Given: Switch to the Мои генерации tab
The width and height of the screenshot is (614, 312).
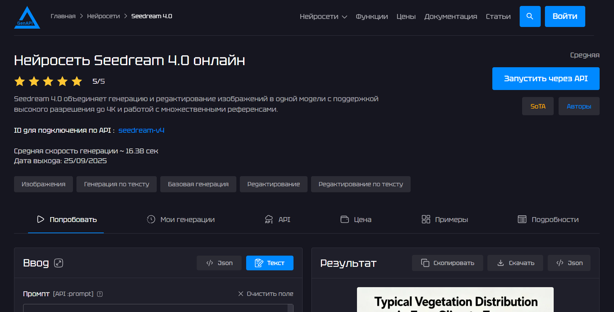Looking at the screenshot, I should [181, 220].
